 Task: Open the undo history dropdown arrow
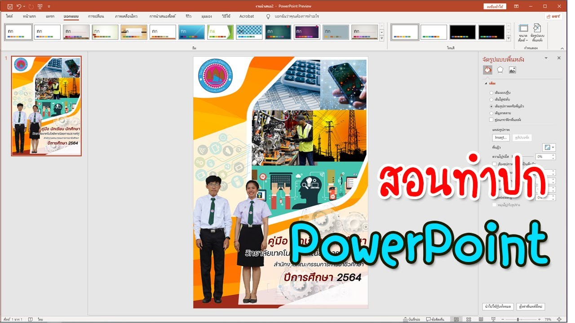click(x=24, y=6)
